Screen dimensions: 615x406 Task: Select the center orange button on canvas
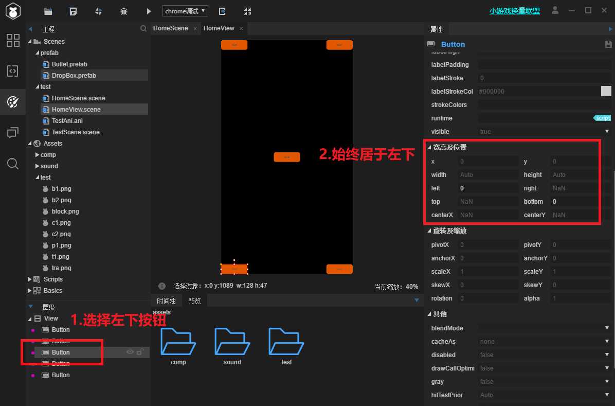pos(287,157)
